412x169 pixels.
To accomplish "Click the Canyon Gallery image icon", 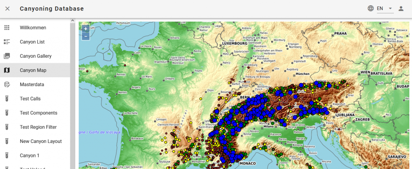I will point(7,56).
